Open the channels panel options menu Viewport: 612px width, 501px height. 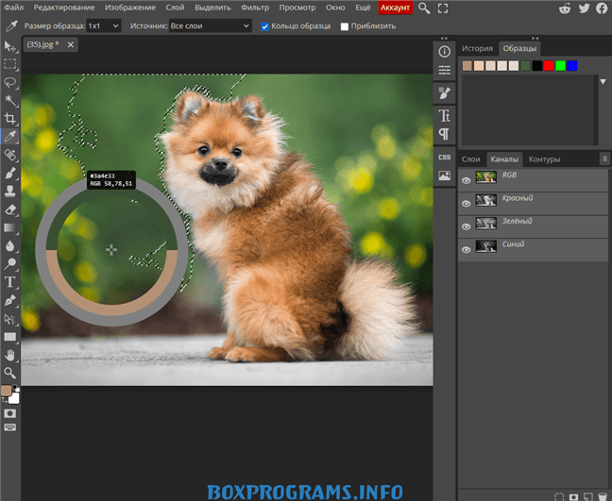pyautogui.click(x=604, y=159)
